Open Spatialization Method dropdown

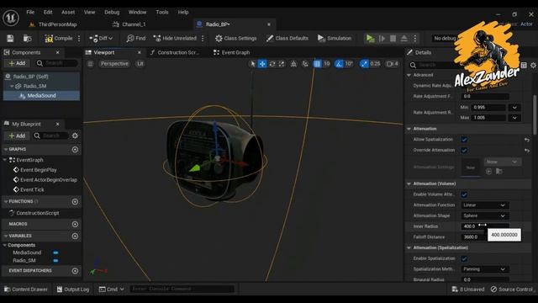point(484,269)
